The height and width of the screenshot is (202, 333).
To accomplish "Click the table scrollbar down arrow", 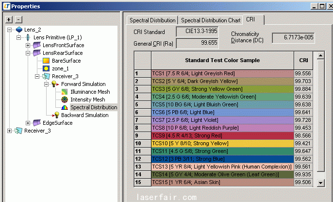I will click(320, 183).
